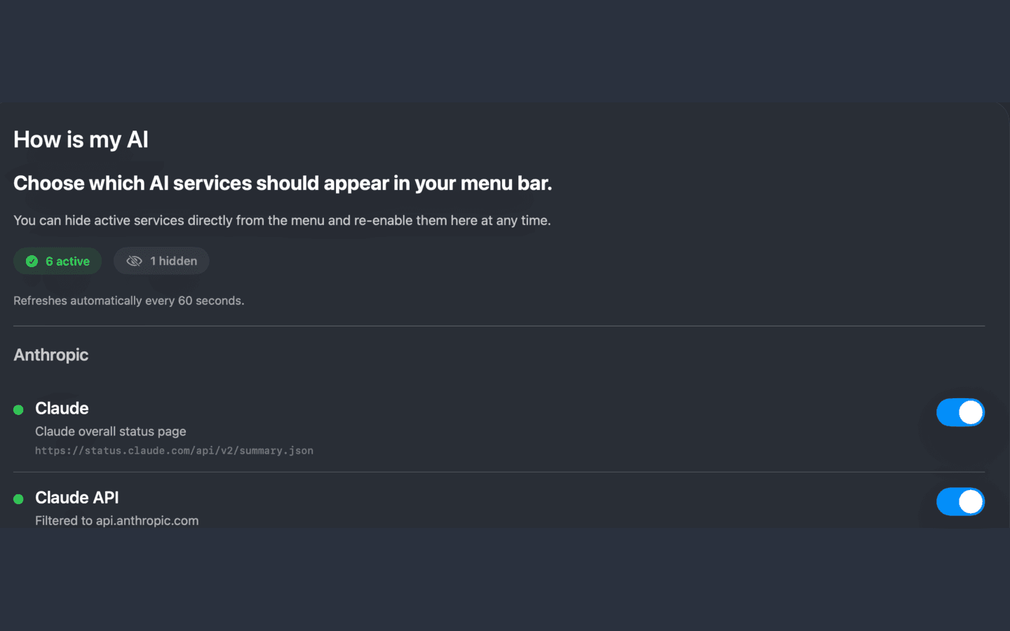Click the "Claude overall status page" description

(111, 431)
